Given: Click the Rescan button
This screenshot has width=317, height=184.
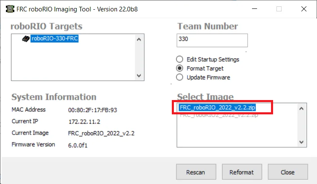Looking at the screenshot, I should click(196, 172).
